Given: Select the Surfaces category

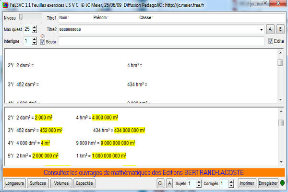Looking at the screenshot, I should 38,183.
